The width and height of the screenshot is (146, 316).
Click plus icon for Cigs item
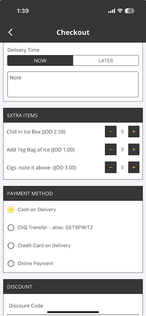pos(134,167)
